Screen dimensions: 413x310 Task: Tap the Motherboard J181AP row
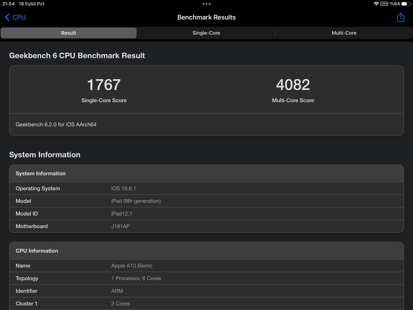click(x=206, y=226)
